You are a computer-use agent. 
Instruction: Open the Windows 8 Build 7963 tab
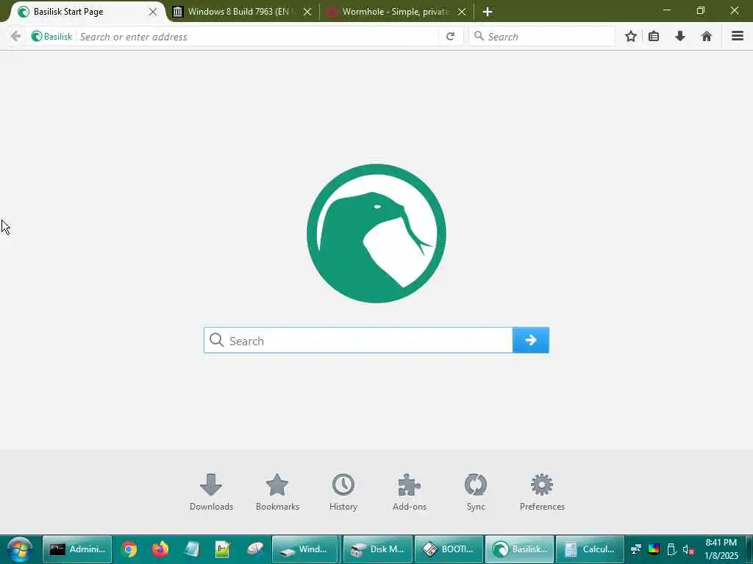[x=241, y=12]
